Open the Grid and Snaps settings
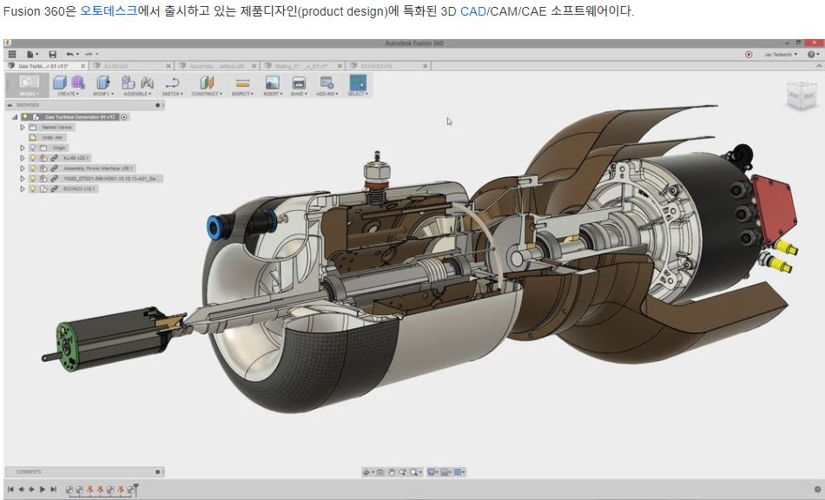 pos(445,472)
